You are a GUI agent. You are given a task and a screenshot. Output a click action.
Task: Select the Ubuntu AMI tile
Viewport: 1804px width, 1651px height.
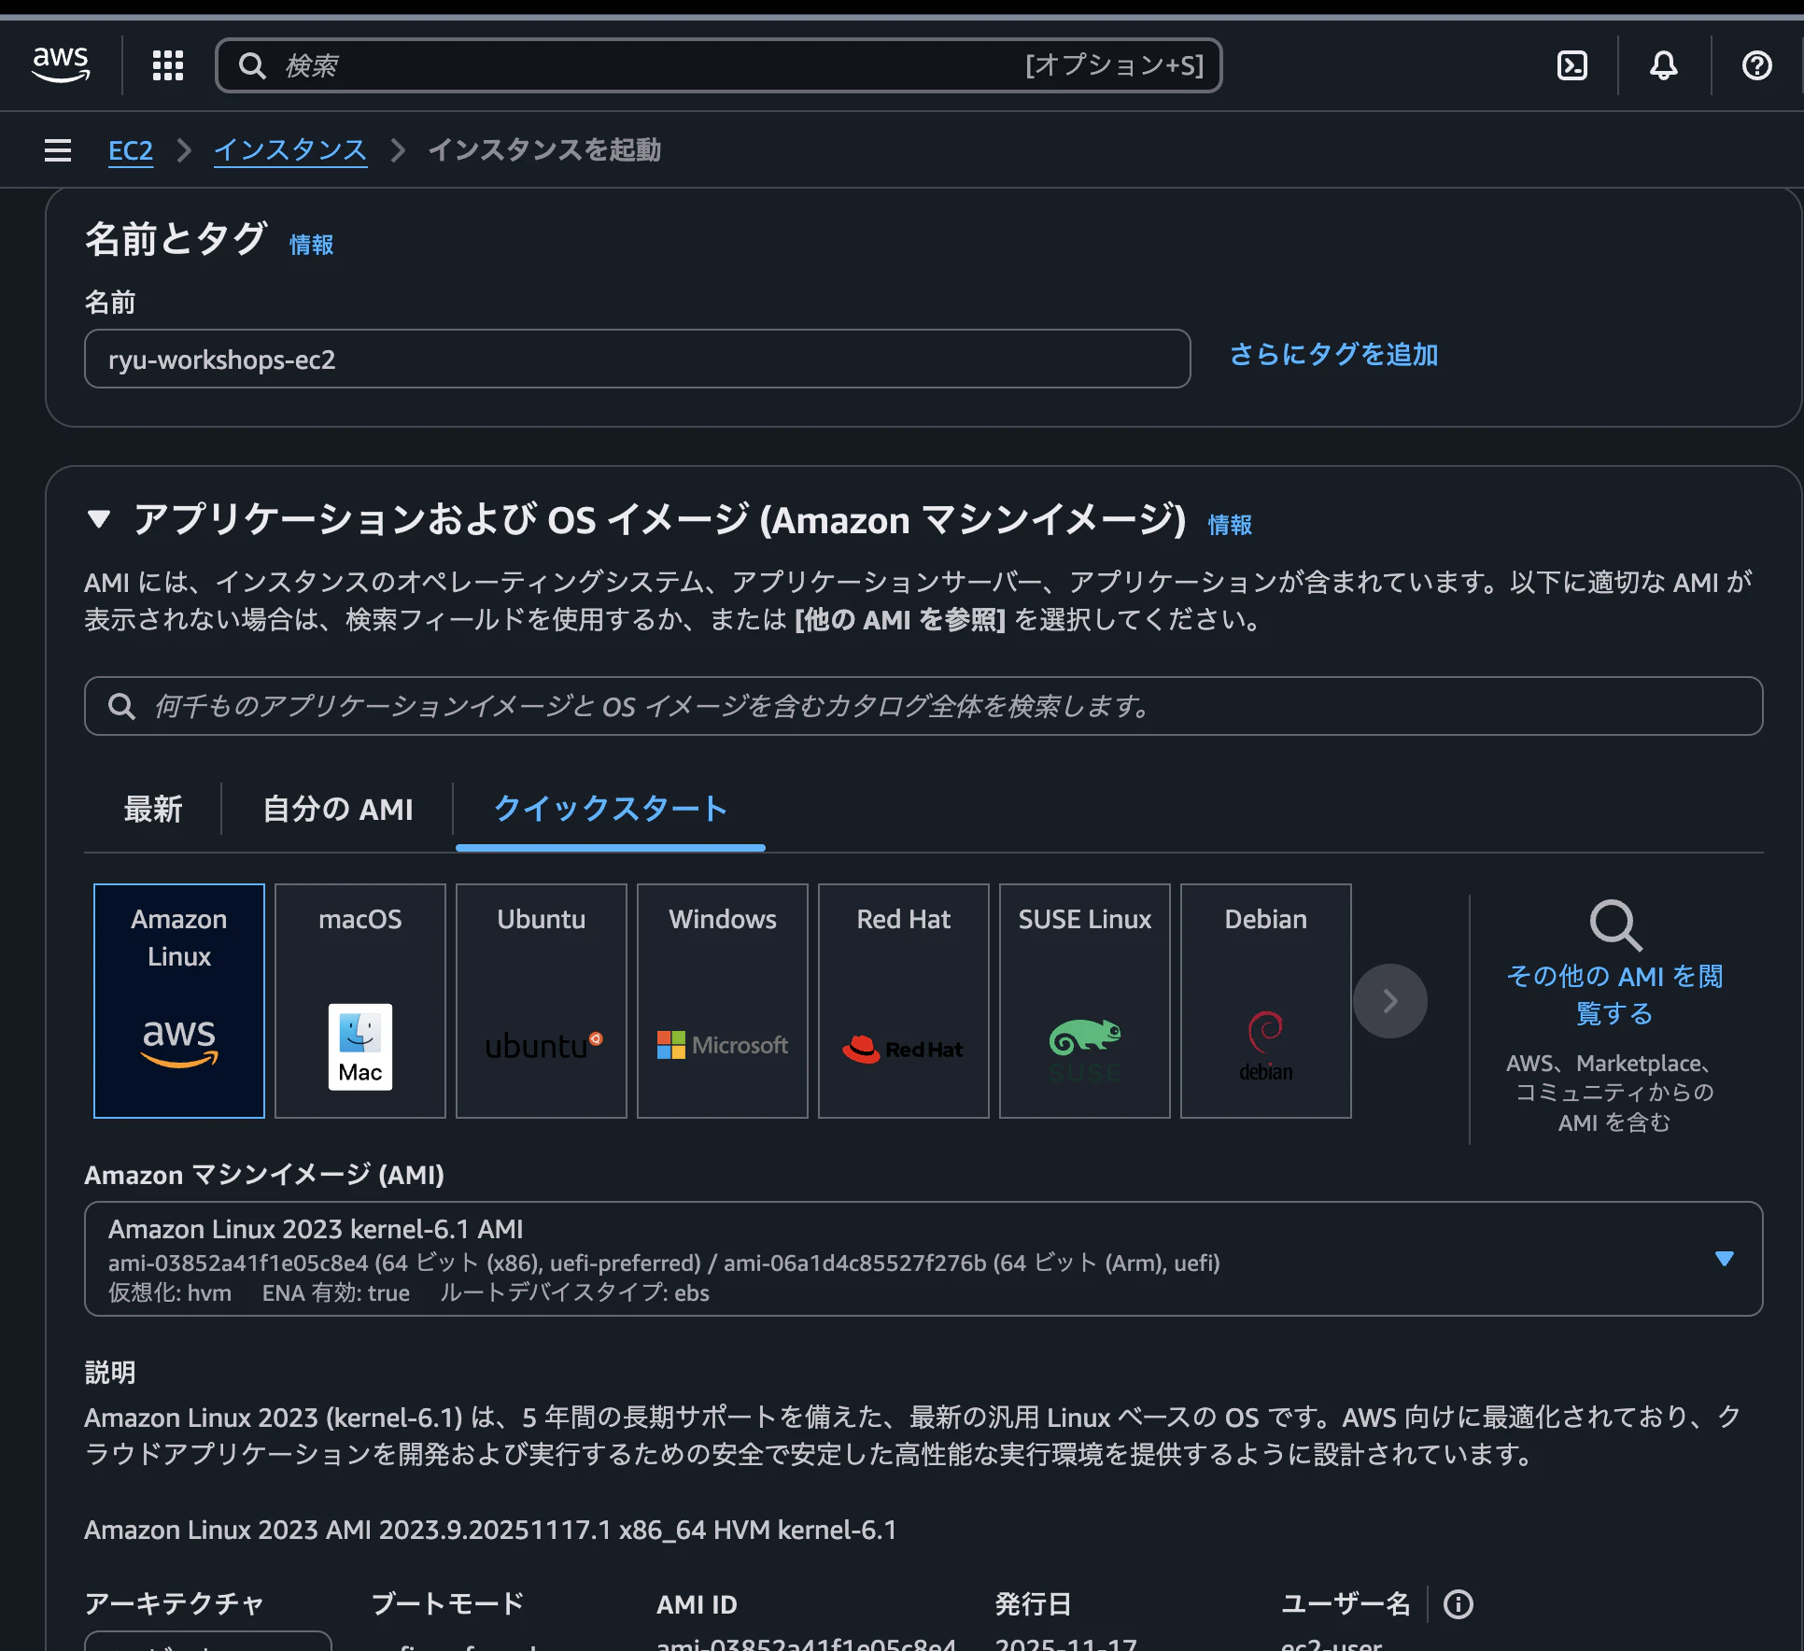click(x=542, y=1001)
